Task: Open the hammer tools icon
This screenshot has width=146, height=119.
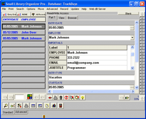Action: tap(19, 106)
